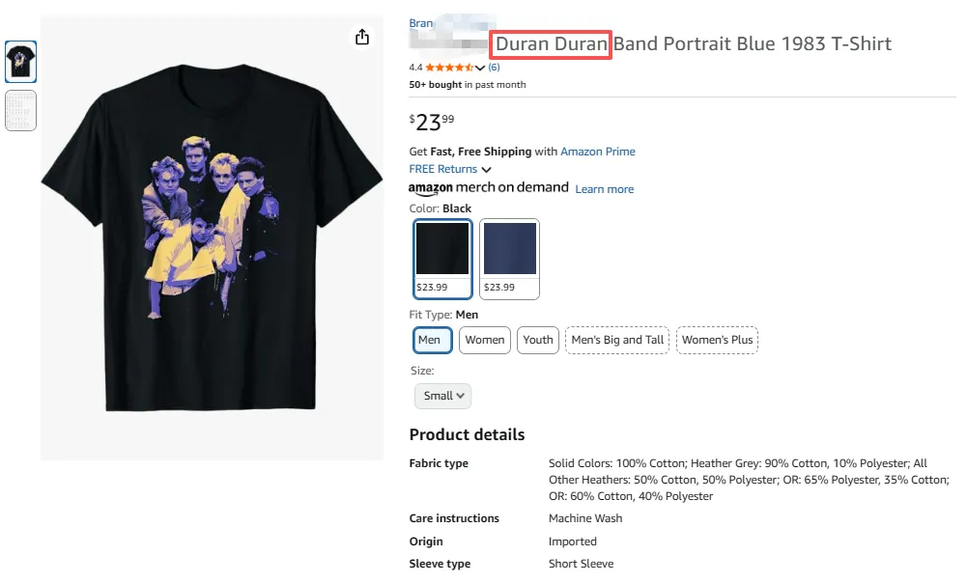The image size is (967, 583).
Task: Click the Learn more link
Action: point(605,189)
